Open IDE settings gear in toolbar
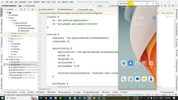 (x=173, y=6)
